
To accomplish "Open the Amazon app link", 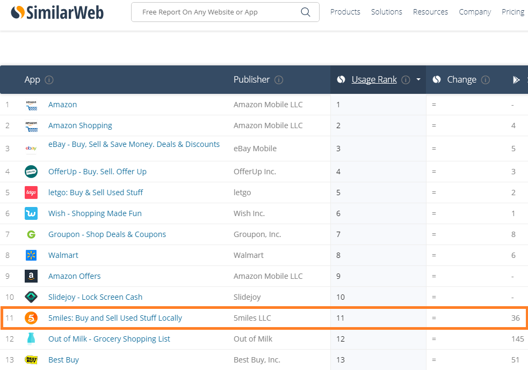I will coord(63,105).
